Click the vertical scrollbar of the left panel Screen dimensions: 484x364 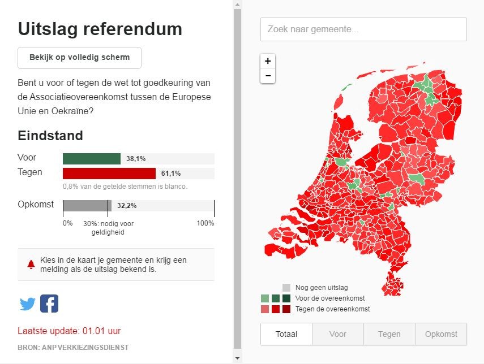coord(237,170)
